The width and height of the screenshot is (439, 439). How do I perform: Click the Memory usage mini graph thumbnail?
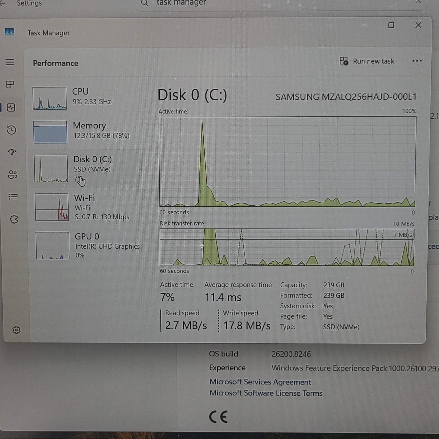pyautogui.click(x=50, y=132)
